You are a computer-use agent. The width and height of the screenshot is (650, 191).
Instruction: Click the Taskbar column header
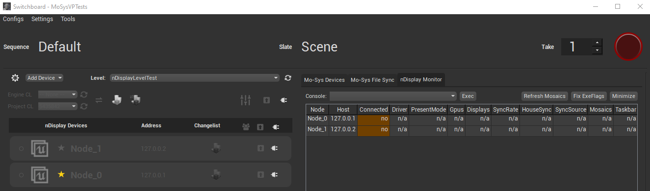[625, 110]
